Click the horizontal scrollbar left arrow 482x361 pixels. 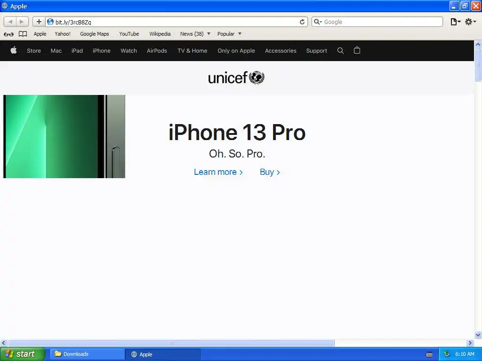click(4, 343)
